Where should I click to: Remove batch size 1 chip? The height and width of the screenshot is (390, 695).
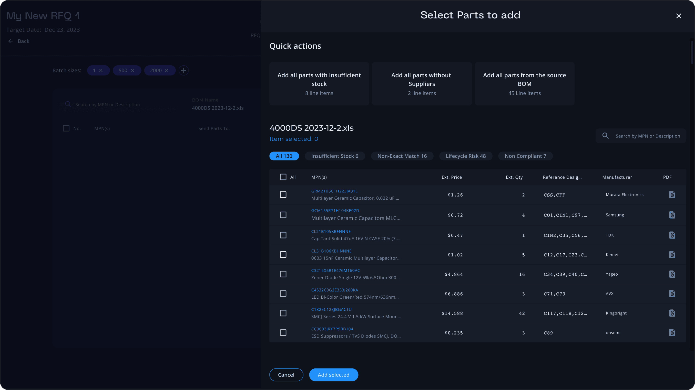101,70
